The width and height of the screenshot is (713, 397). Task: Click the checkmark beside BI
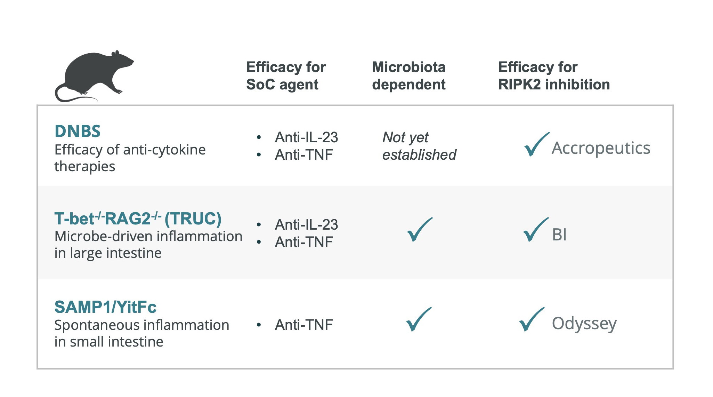(x=535, y=230)
